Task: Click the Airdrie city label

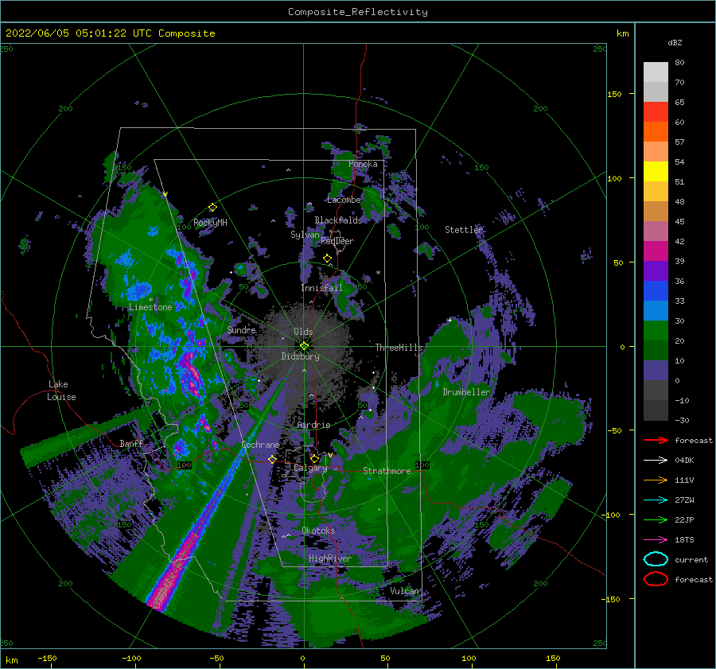Action: [x=313, y=425]
